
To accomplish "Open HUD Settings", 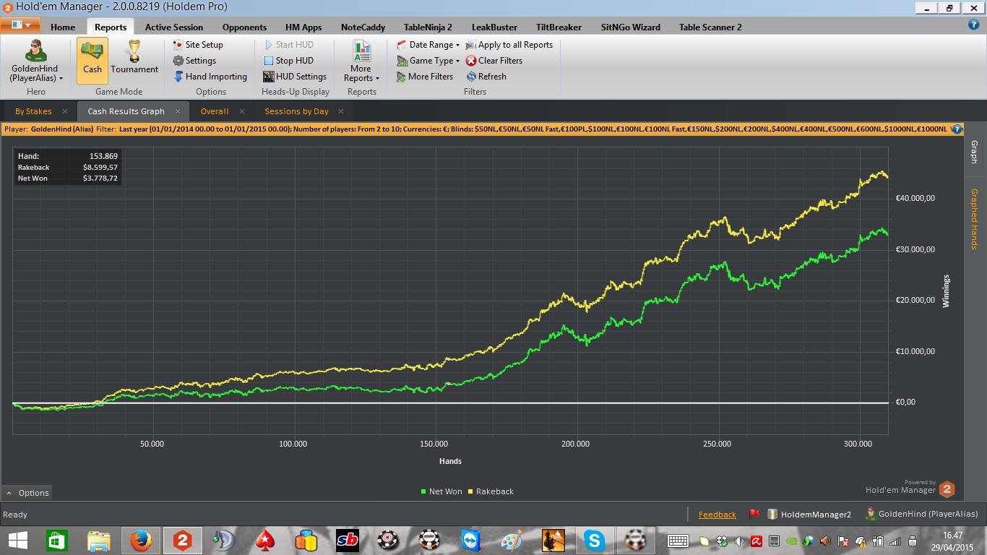I will (295, 77).
